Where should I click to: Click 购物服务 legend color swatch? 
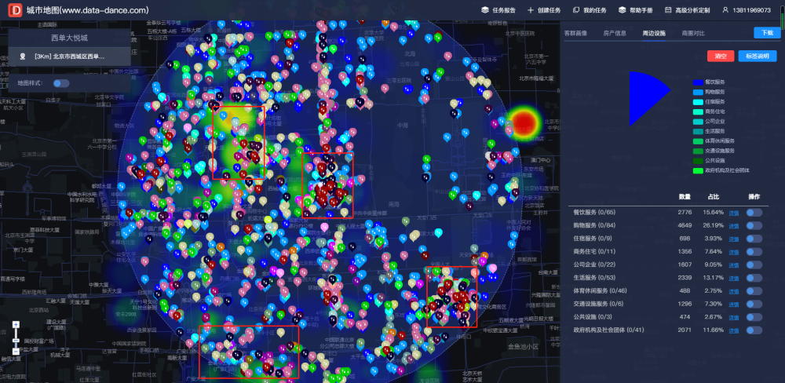[x=698, y=92]
